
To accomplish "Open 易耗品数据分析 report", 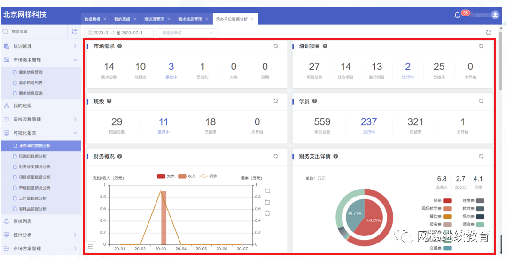I will 41,209.
